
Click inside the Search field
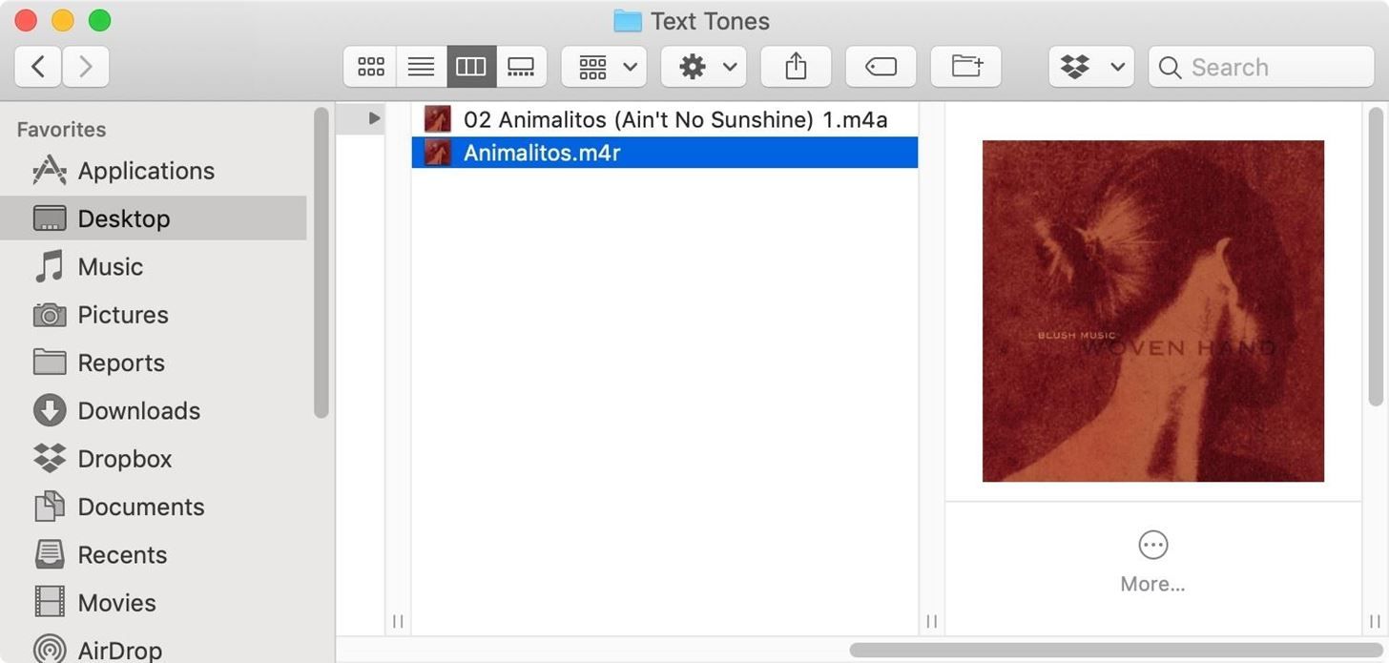click(x=1259, y=67)
